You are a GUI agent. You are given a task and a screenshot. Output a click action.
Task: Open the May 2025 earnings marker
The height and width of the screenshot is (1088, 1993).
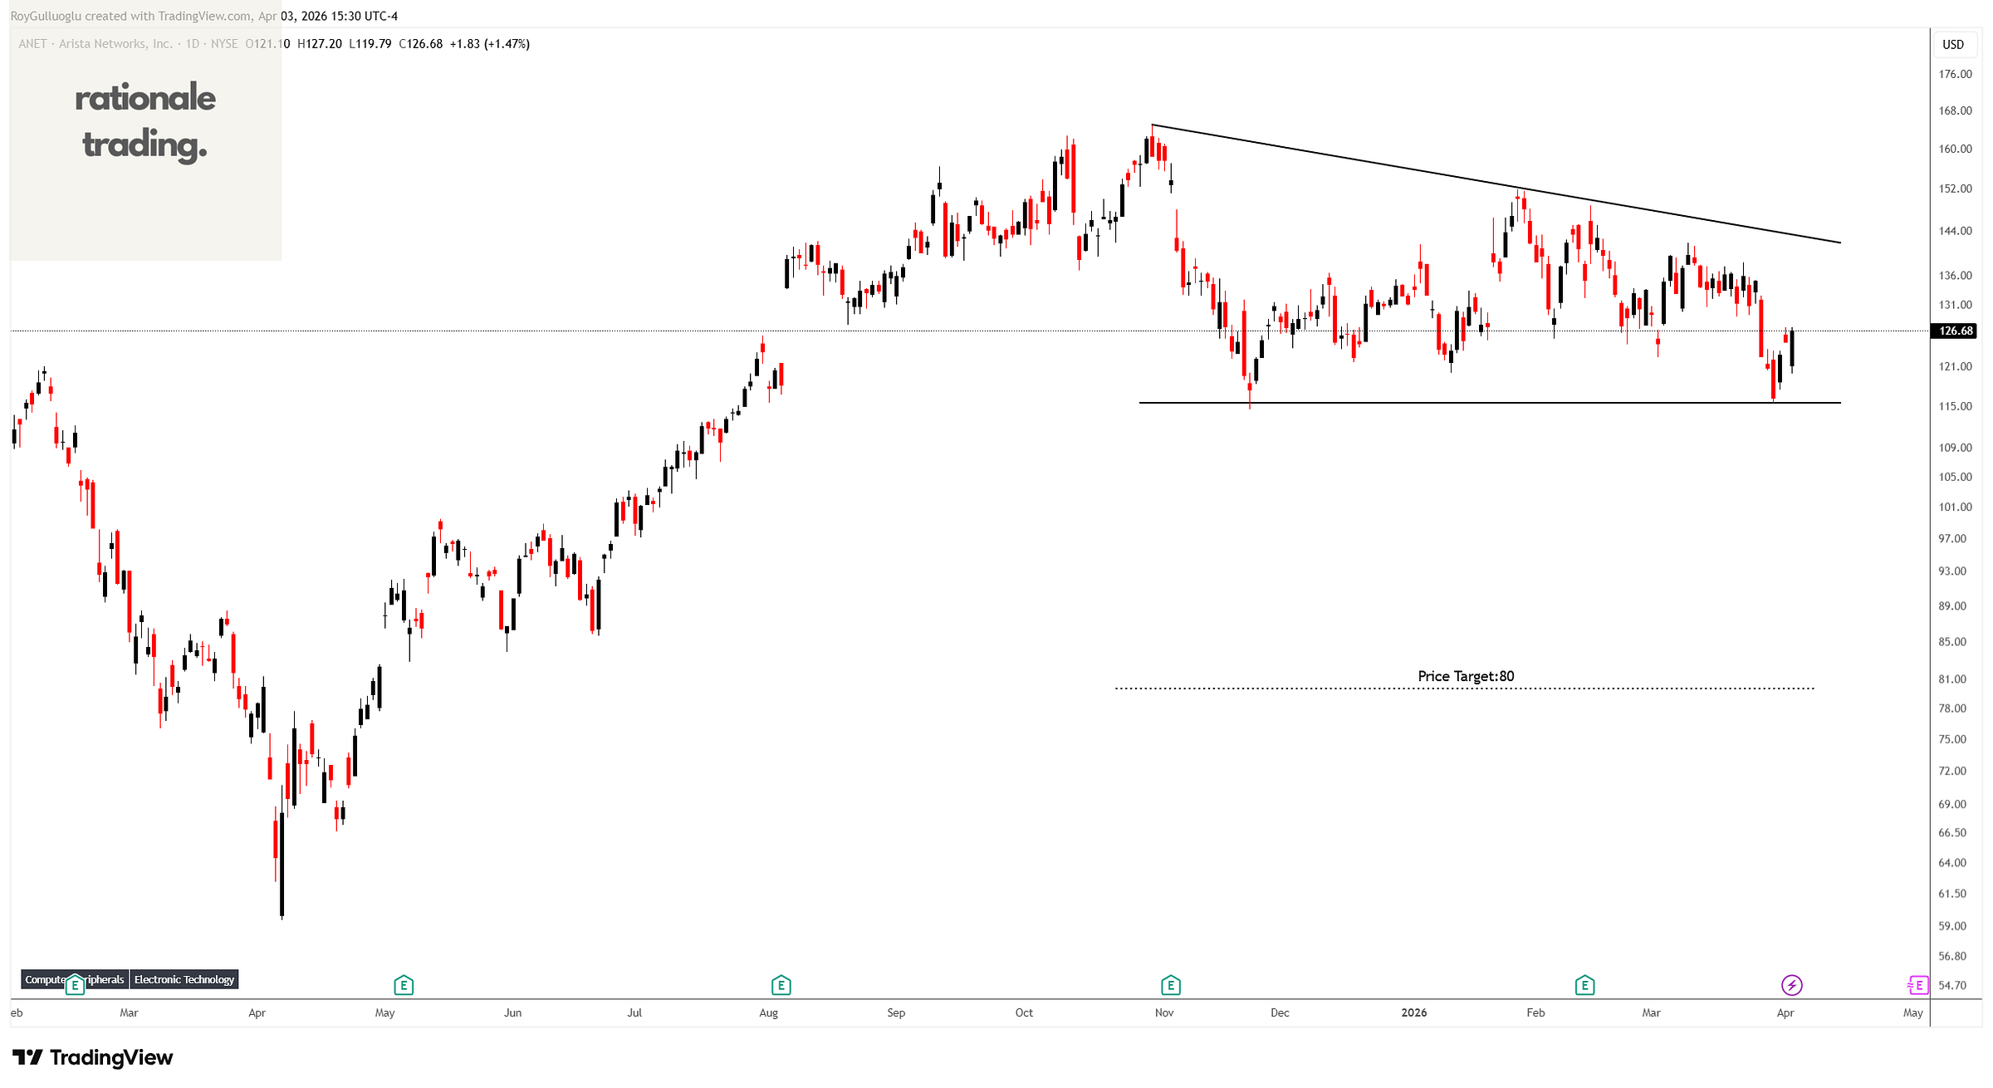pos(404,986)
